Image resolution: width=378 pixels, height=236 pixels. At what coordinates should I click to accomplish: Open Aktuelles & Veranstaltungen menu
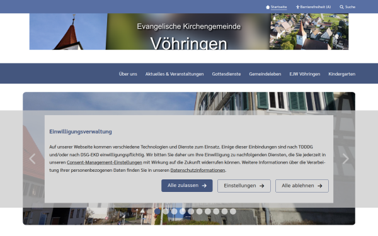click(175, 74)
